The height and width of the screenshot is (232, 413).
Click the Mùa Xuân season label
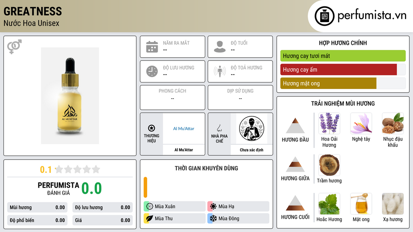point(165,207)
